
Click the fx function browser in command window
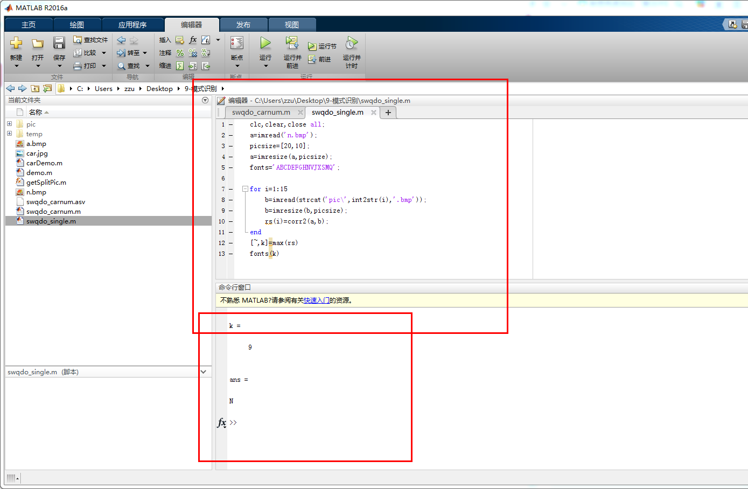[x=221, y=423]
